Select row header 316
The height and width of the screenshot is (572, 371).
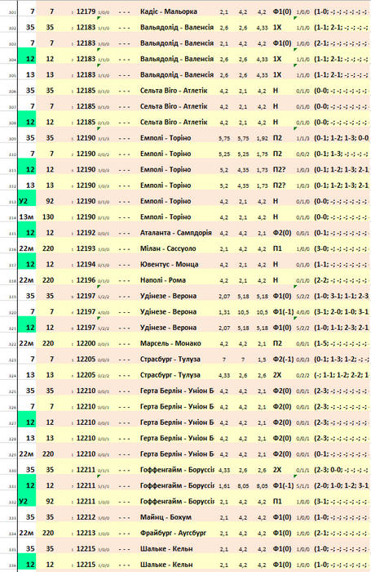[x=12, y=250]
